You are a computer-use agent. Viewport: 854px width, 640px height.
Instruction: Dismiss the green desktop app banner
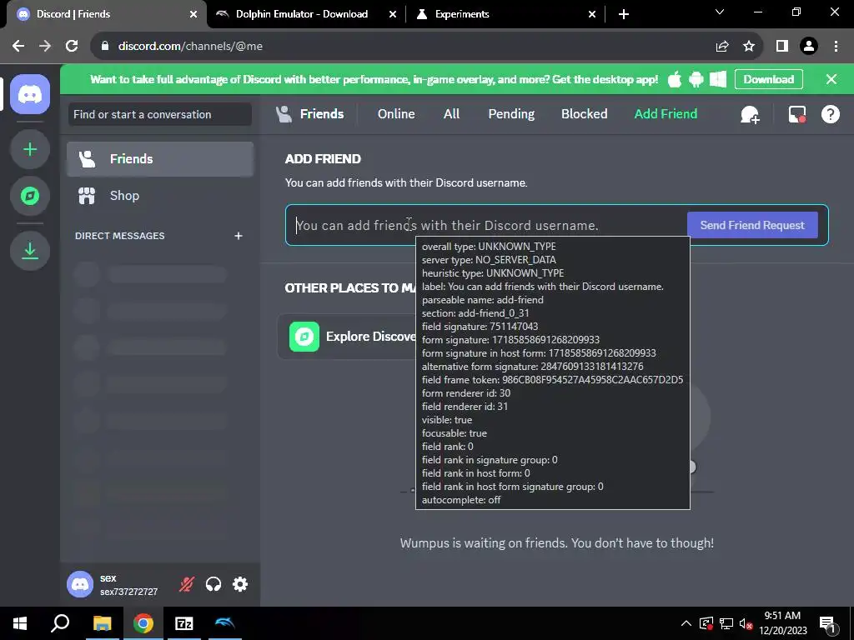831,79
